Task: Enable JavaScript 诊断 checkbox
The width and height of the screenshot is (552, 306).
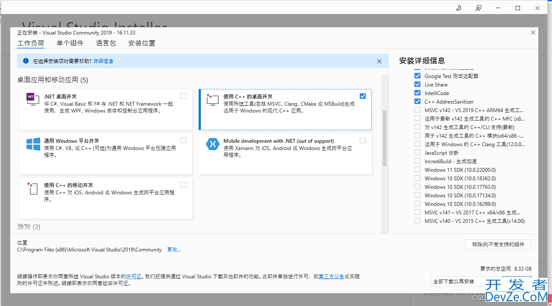Action: click(417, 153)
